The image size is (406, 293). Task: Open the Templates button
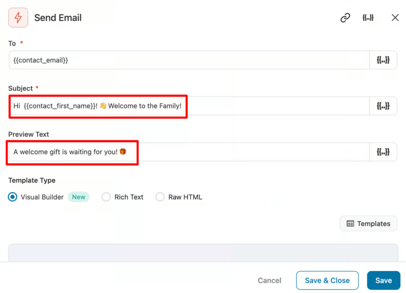368,224
